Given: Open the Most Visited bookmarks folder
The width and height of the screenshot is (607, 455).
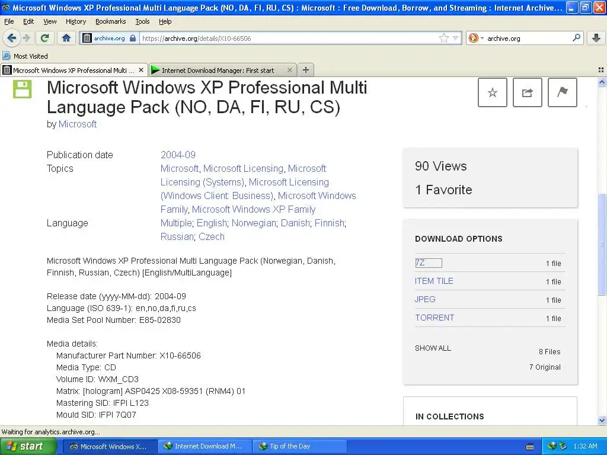Looking at the screenshot, I should pos(25,56).
